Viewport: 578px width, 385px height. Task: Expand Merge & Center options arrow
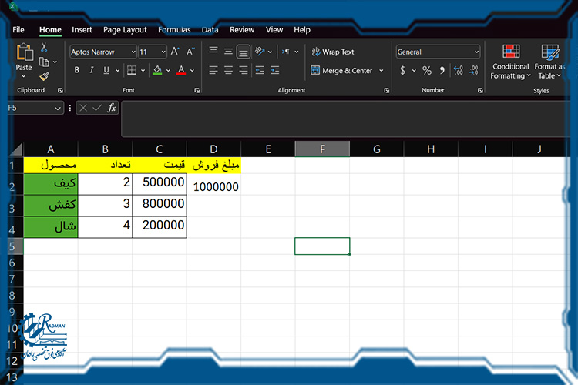pyautogui.click(x=381, y=70)
